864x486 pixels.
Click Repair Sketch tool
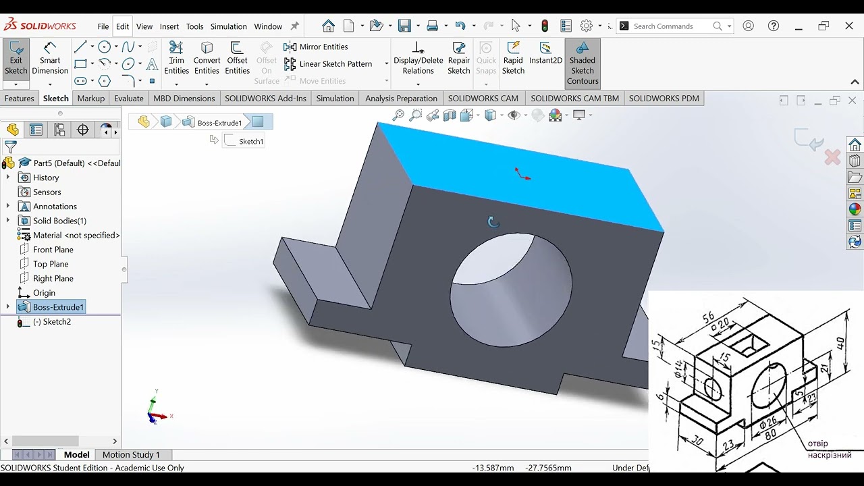pyautogui.click(x=458, y=58)
